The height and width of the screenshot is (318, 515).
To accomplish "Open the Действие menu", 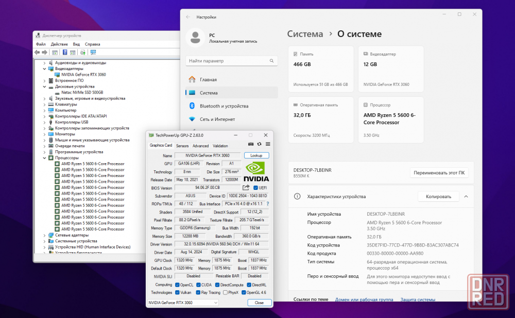I will coord(59,44).
